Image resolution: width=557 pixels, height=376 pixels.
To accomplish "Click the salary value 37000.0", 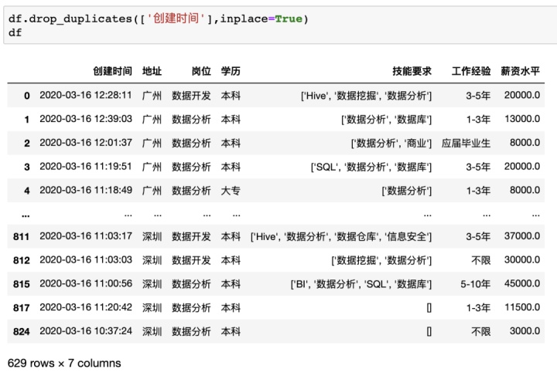I will (x=522, y=236).
